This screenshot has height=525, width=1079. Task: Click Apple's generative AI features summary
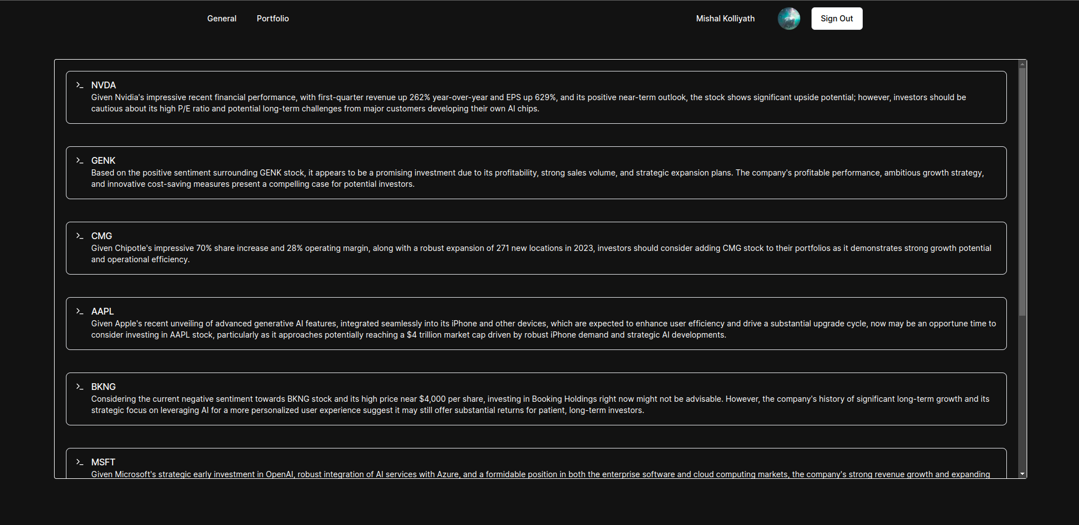tap(543, 329)
